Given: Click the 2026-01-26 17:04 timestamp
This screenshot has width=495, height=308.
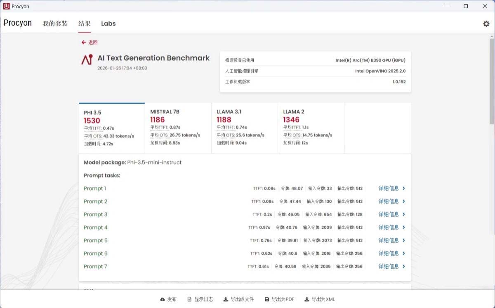Looking at the screenshot, I should (x=122, y=68).
